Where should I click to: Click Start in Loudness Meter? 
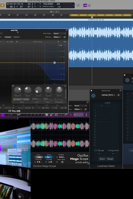pos(102,159)
